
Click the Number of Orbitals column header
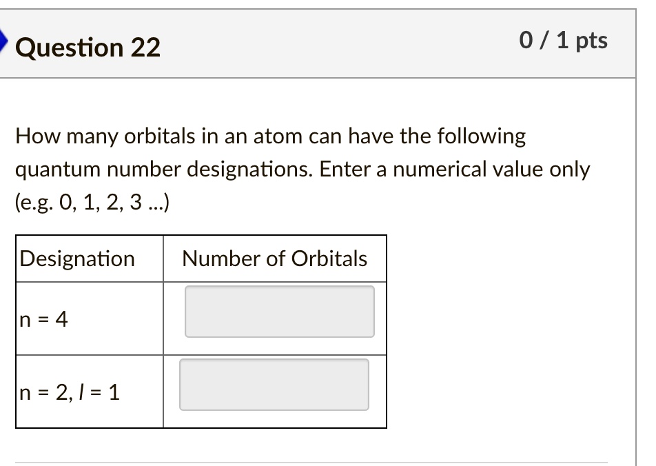[276, 259]
